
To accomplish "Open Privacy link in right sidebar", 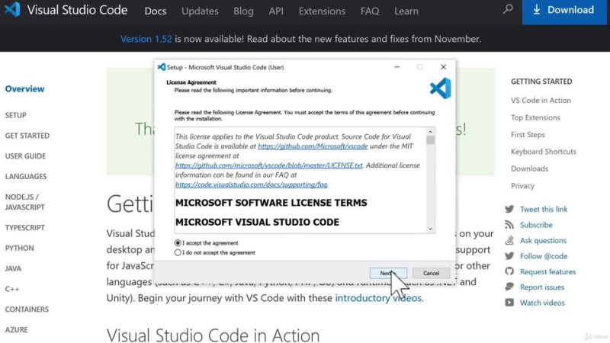I will tap(522, 186).
